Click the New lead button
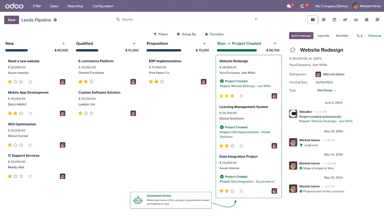 coord(12,20)
